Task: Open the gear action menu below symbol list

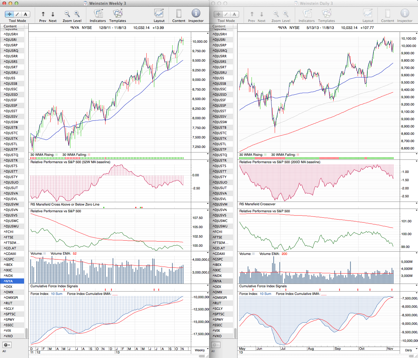Action: 7,345
